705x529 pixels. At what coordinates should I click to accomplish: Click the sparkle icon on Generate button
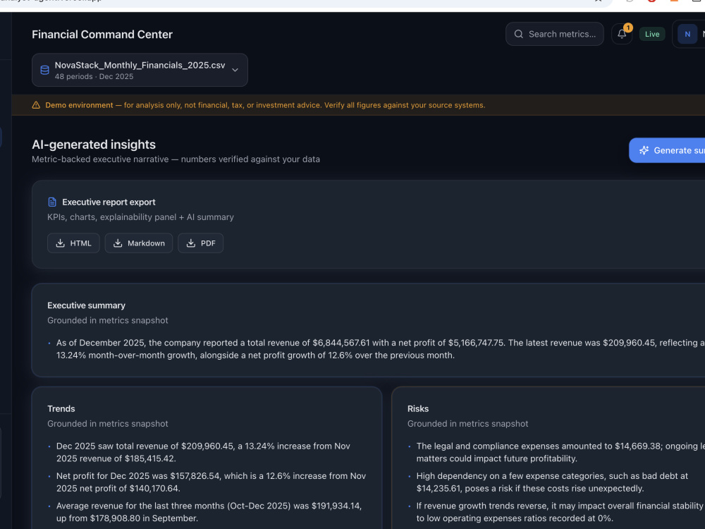pyautogui.click(x=644, y=150)
